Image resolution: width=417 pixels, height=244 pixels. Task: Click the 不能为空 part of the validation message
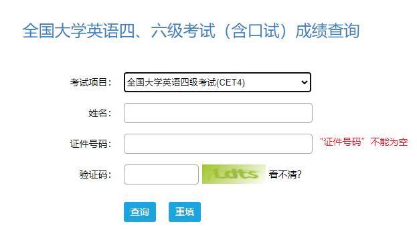(x=389, y=142)
